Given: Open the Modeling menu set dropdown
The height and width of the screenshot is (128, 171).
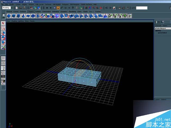Looking at the screenshot, I should click(12, 8).
